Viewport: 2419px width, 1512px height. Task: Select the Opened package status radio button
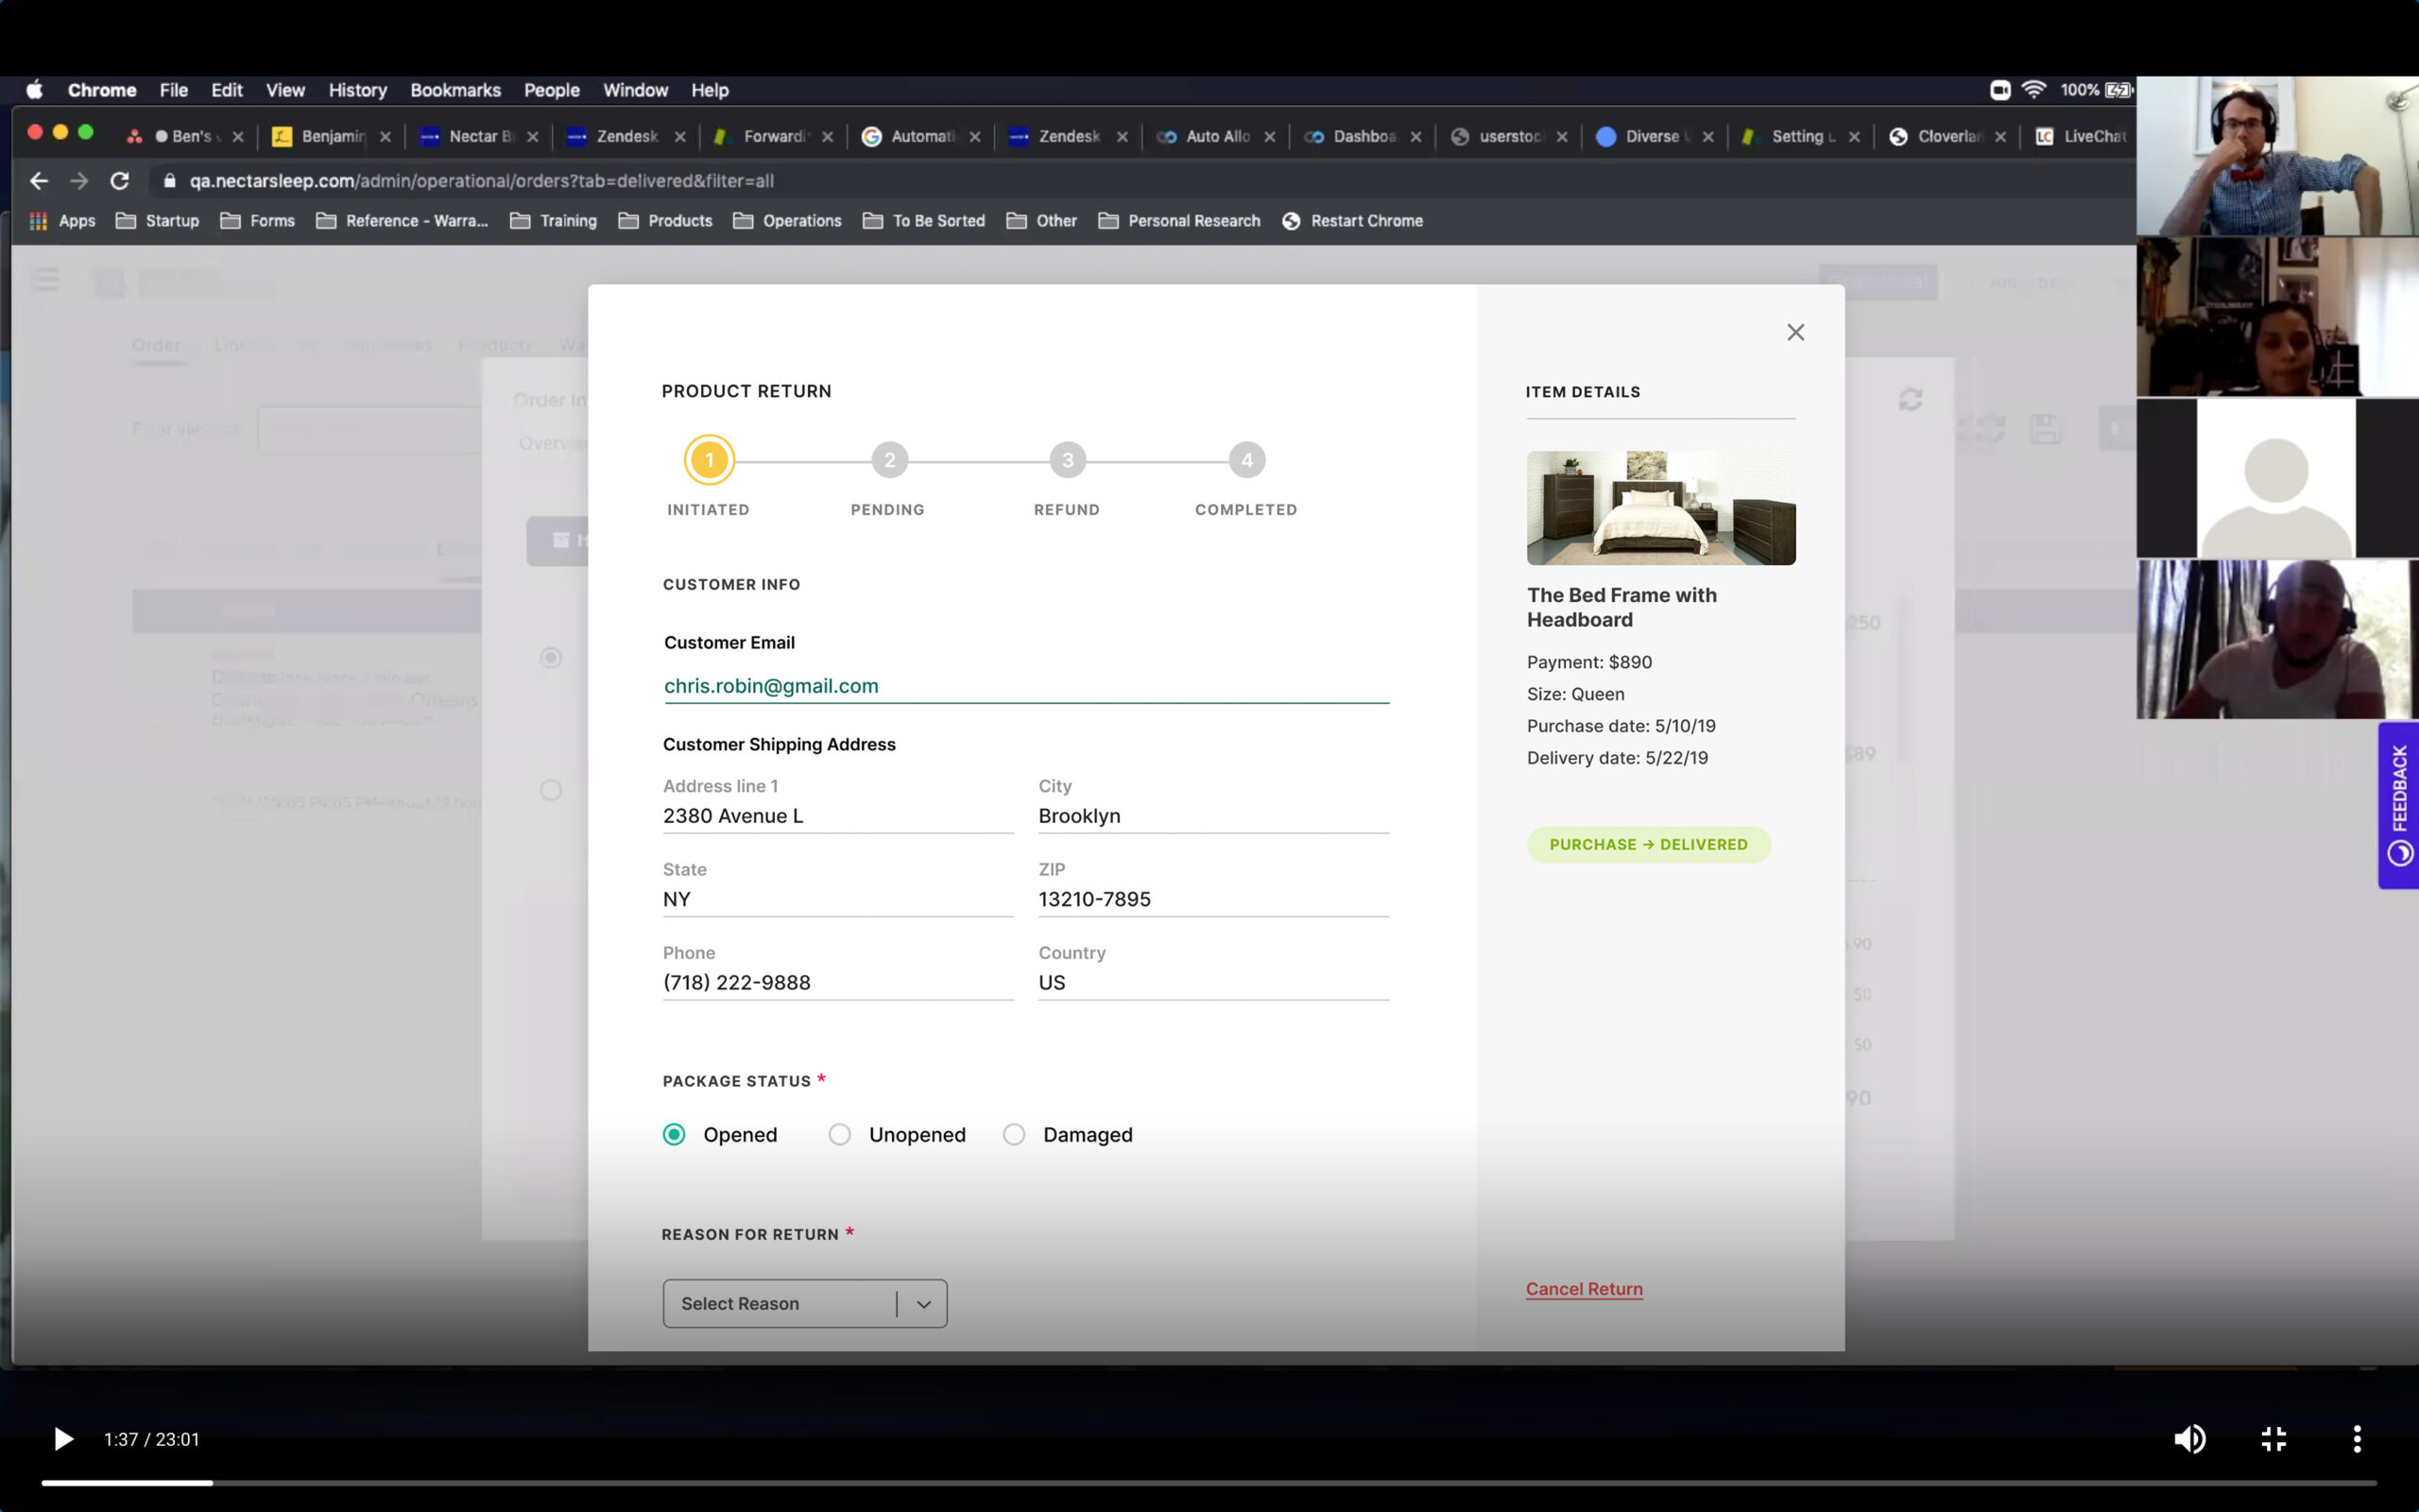point(672,1134)
